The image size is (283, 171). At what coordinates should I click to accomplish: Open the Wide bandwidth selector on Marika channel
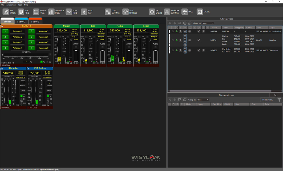pyautogui.click(x=75, y=40)
